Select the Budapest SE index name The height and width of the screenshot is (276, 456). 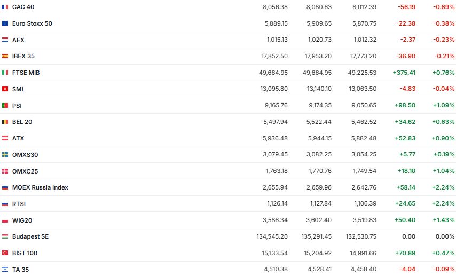(30, 236)
